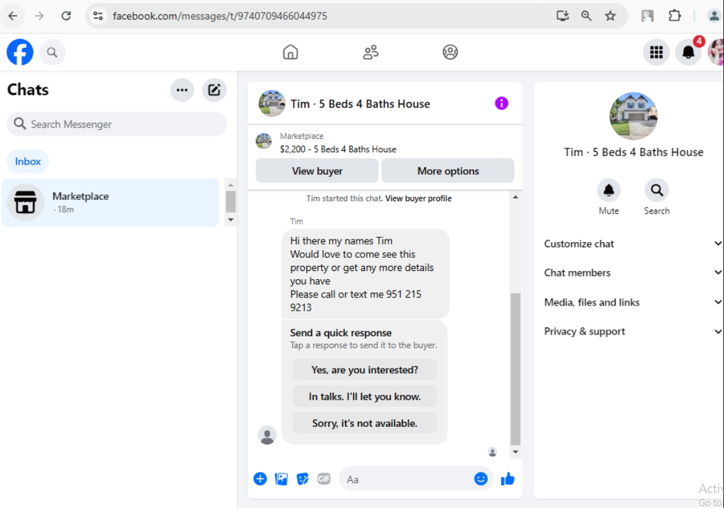This screenshot has width=724, height=508.
Task: Go back with browser back arrow
Action: [x=13, y=16]
